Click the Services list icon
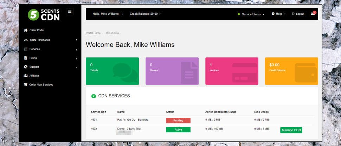The width and height of the screenshot is (341, 146). [x=26, y=49]
